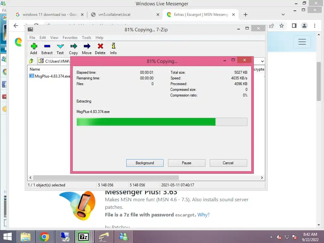Click the share page icon in Chrome
The height and width of the screenshot is (243, 324).
coord(271,26)
